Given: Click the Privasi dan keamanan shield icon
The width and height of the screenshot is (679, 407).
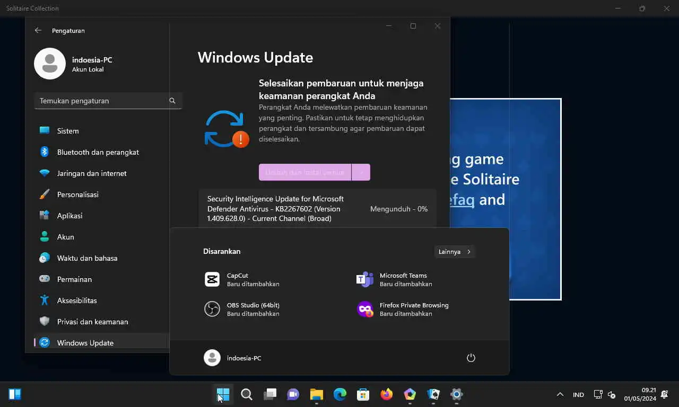Looking at the screenshot, I should tap(45, 322).
